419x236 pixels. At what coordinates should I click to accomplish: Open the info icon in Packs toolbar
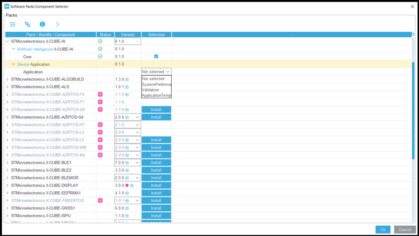point(42,24)
